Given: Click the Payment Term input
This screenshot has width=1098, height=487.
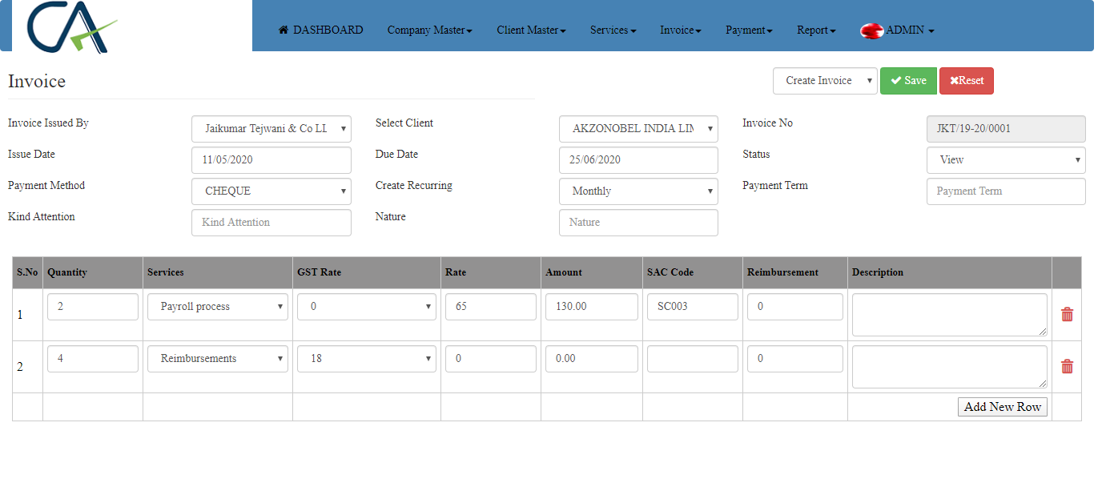Looking at the screenshot, I should coord(1006,191).
